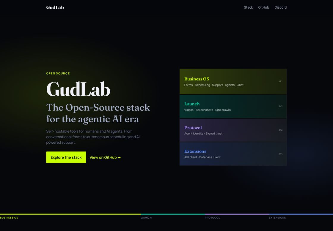Screen dimensions: 333x231
Task: Click 'The Open-Source stack' subheading
Action: pos(98,107)
